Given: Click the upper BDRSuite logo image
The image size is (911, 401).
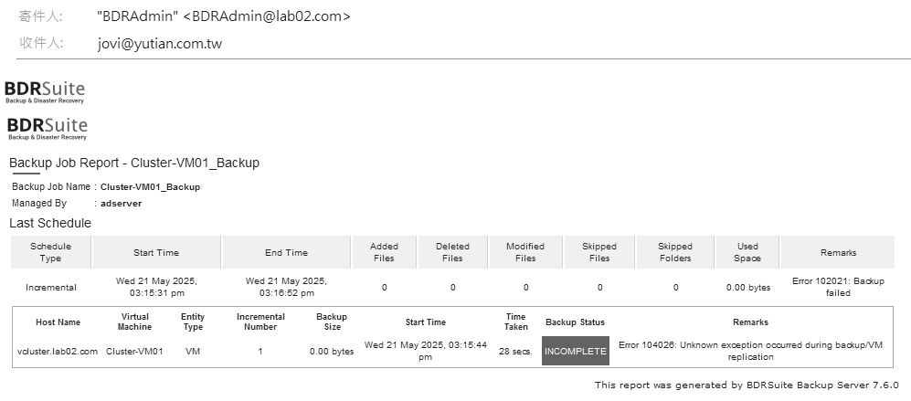Looking at the screenshot, I should pyautogui.click(x=45, y=92).
